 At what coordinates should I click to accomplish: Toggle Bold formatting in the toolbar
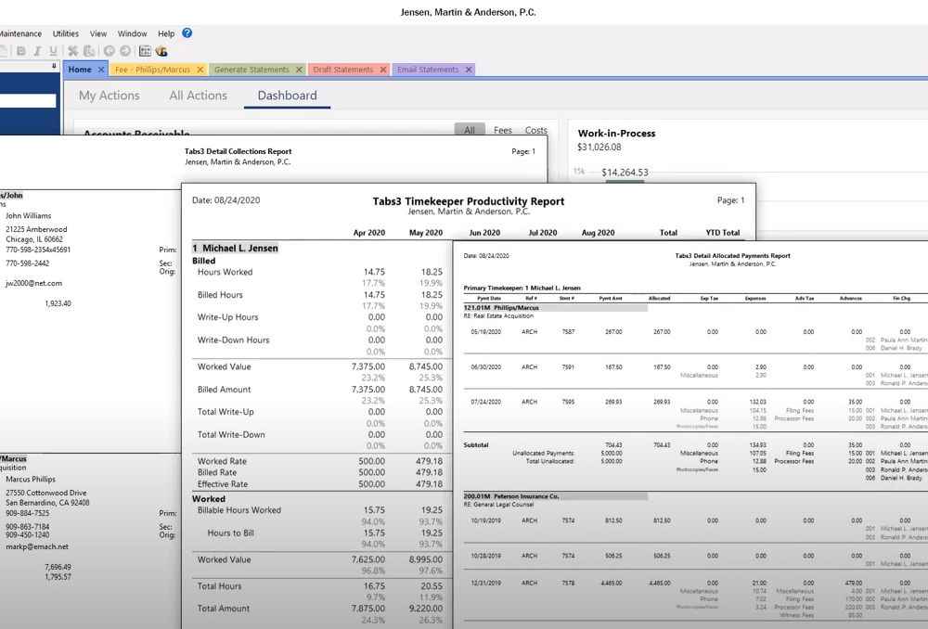21,51
